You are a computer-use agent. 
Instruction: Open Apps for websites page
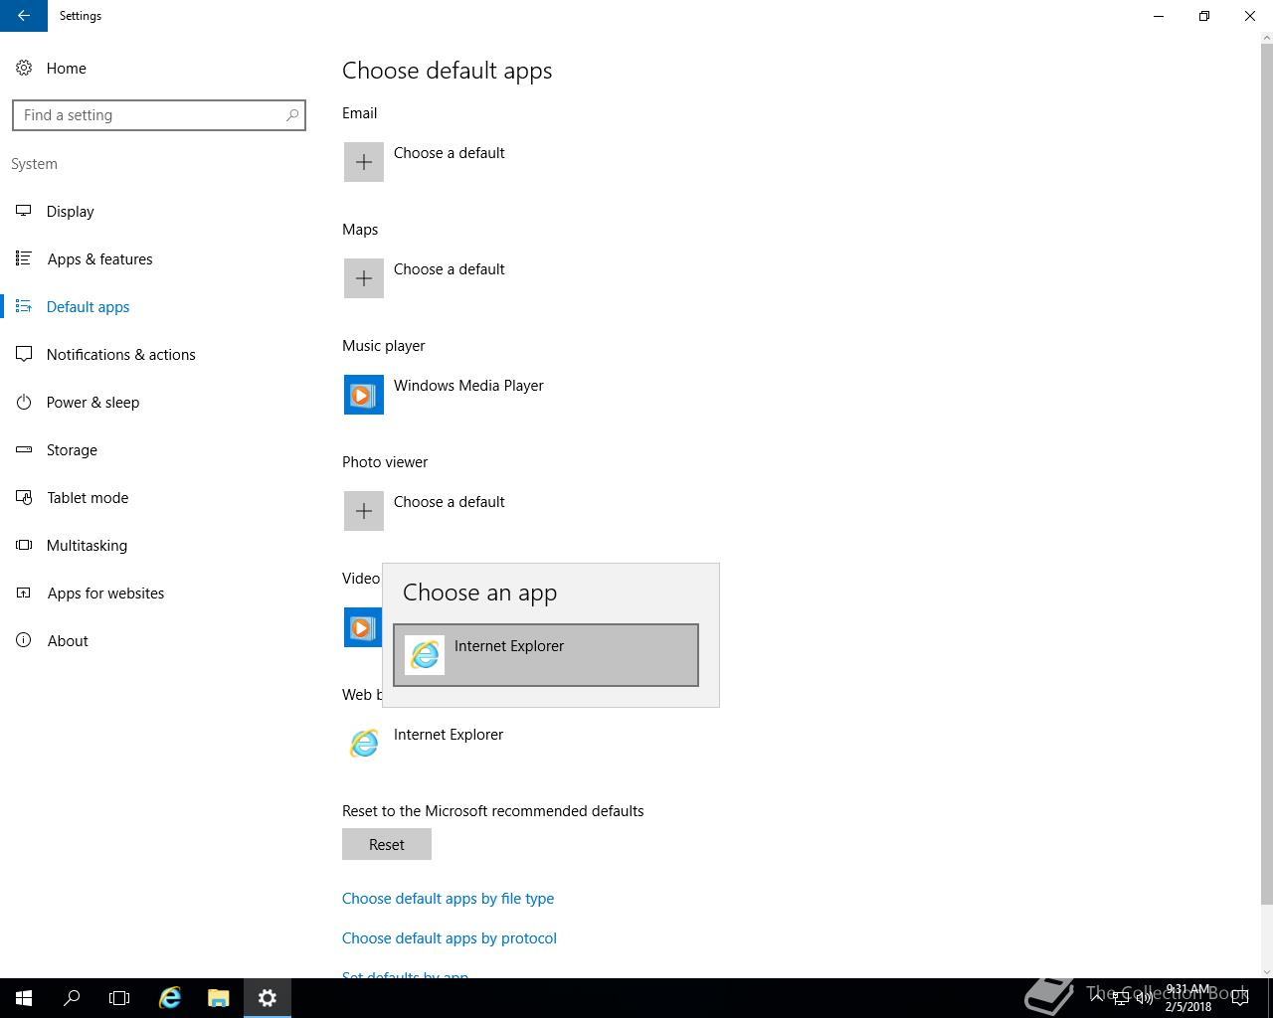[x=105, y=594]
